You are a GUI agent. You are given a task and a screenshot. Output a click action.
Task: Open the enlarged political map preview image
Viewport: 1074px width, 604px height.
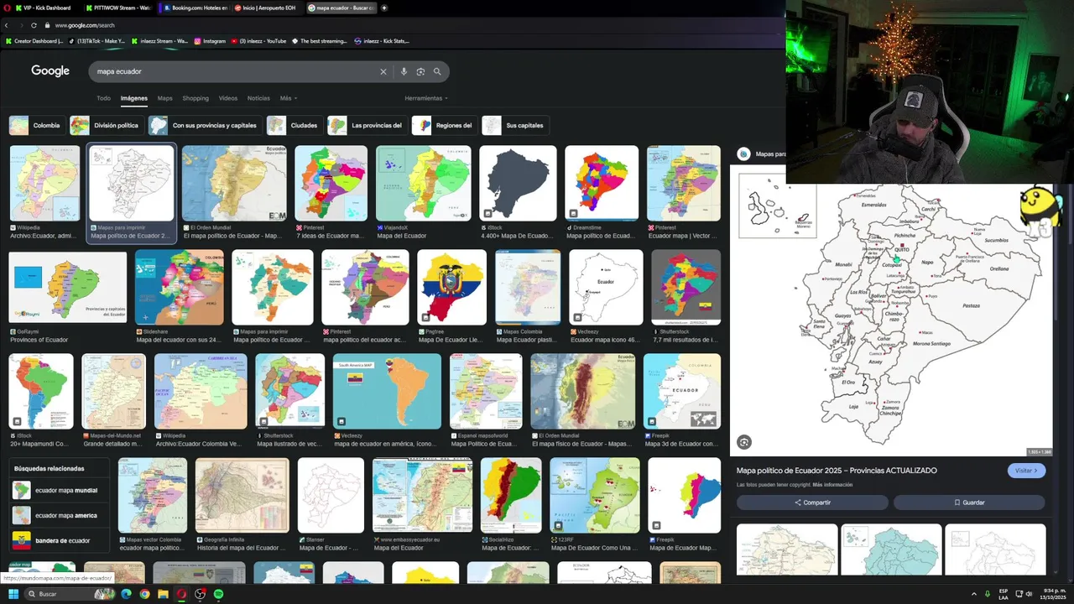pyautogui.click(x=891, y=312)
